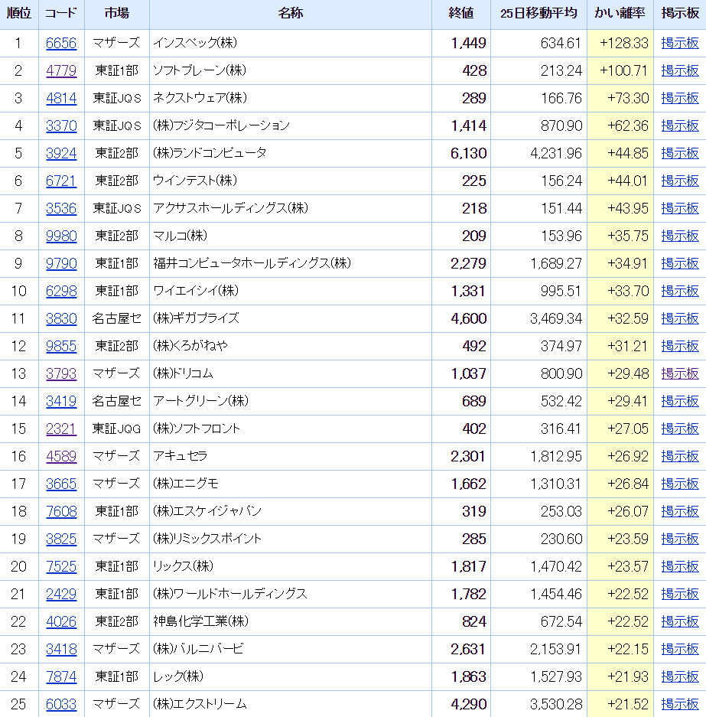Open stock code 3830 for (株)ギガプライズ
Image resolution: width=706 pixels, height=717 pixels.
(x=61, y=318)
